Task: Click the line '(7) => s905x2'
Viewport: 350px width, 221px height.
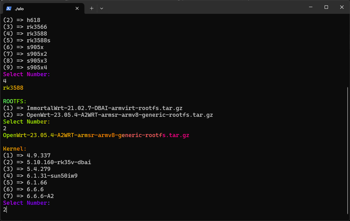Action: 25,54
